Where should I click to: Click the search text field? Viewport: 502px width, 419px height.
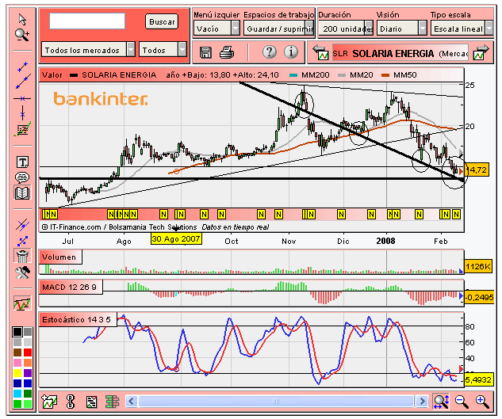(87, 21)
